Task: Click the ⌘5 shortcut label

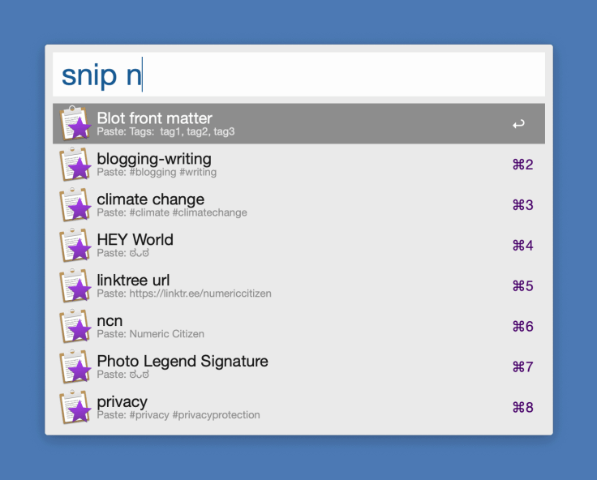Action: click(522, 286)
